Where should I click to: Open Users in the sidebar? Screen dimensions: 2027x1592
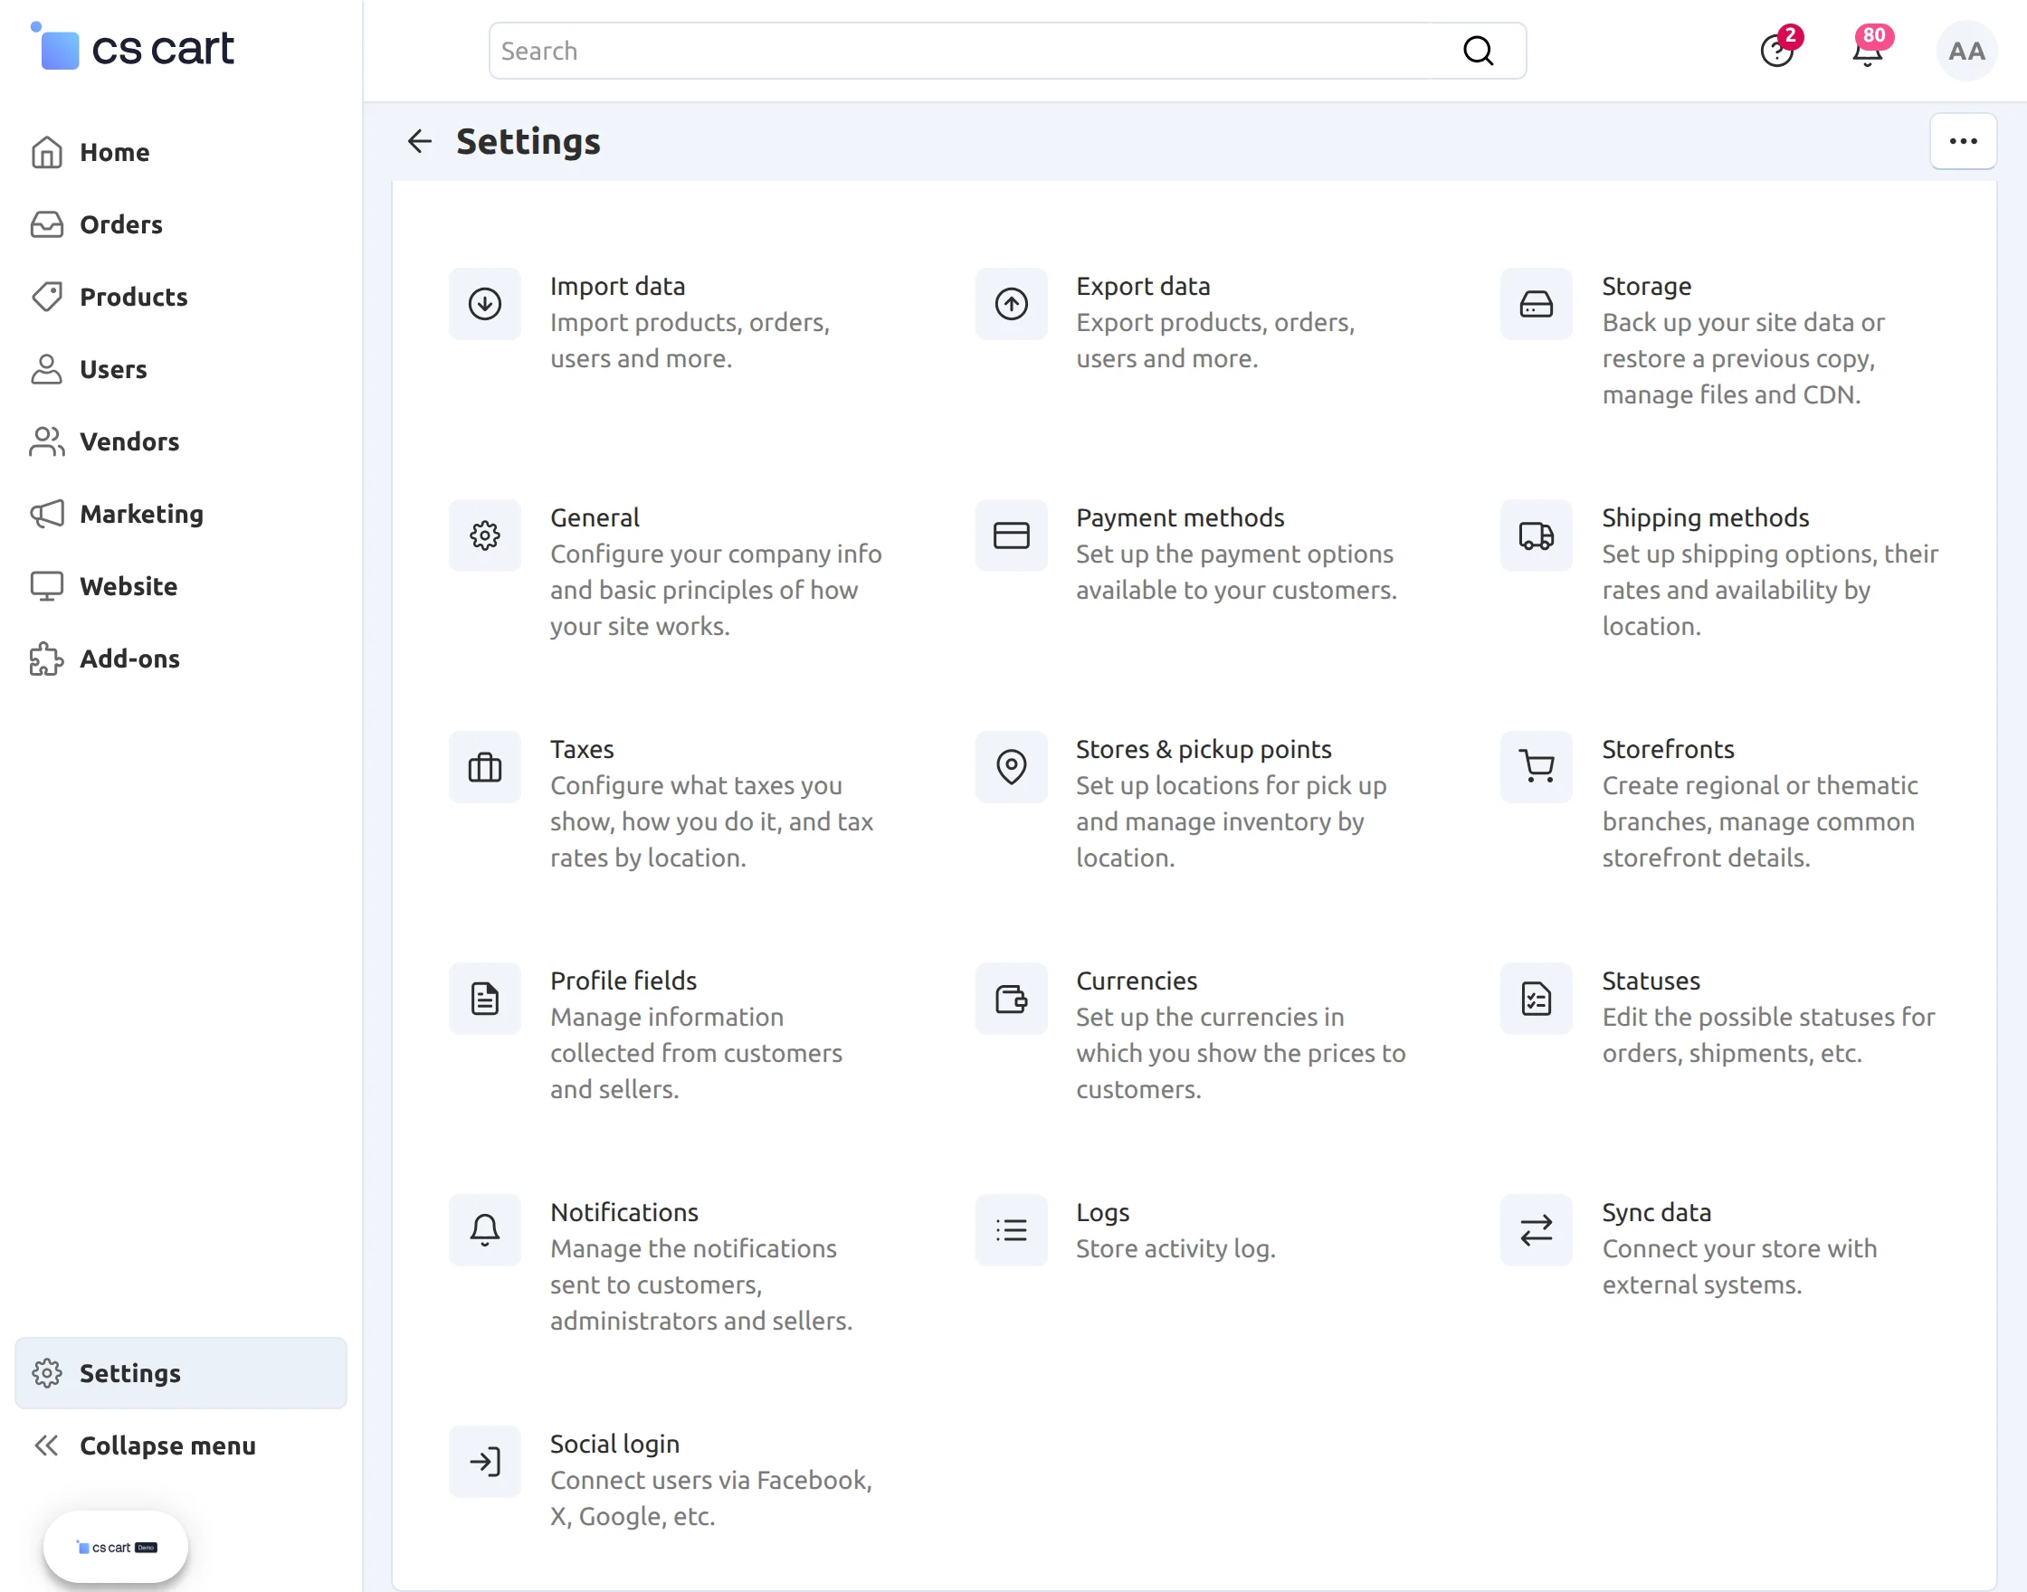(113, 369)
